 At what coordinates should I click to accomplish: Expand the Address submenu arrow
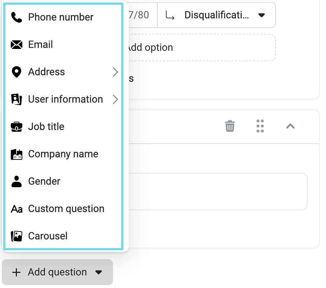115,72
